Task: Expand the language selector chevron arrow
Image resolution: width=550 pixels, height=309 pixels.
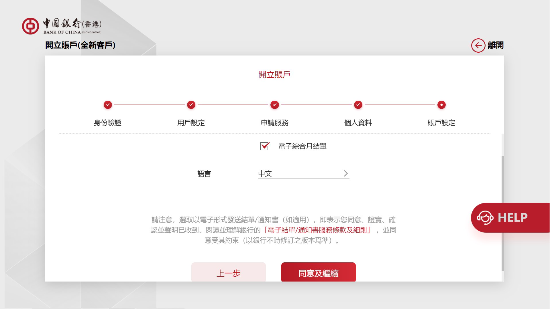Action: pos(345,174)
